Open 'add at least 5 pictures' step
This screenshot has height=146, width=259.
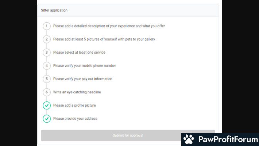click(x=104, y=39)
